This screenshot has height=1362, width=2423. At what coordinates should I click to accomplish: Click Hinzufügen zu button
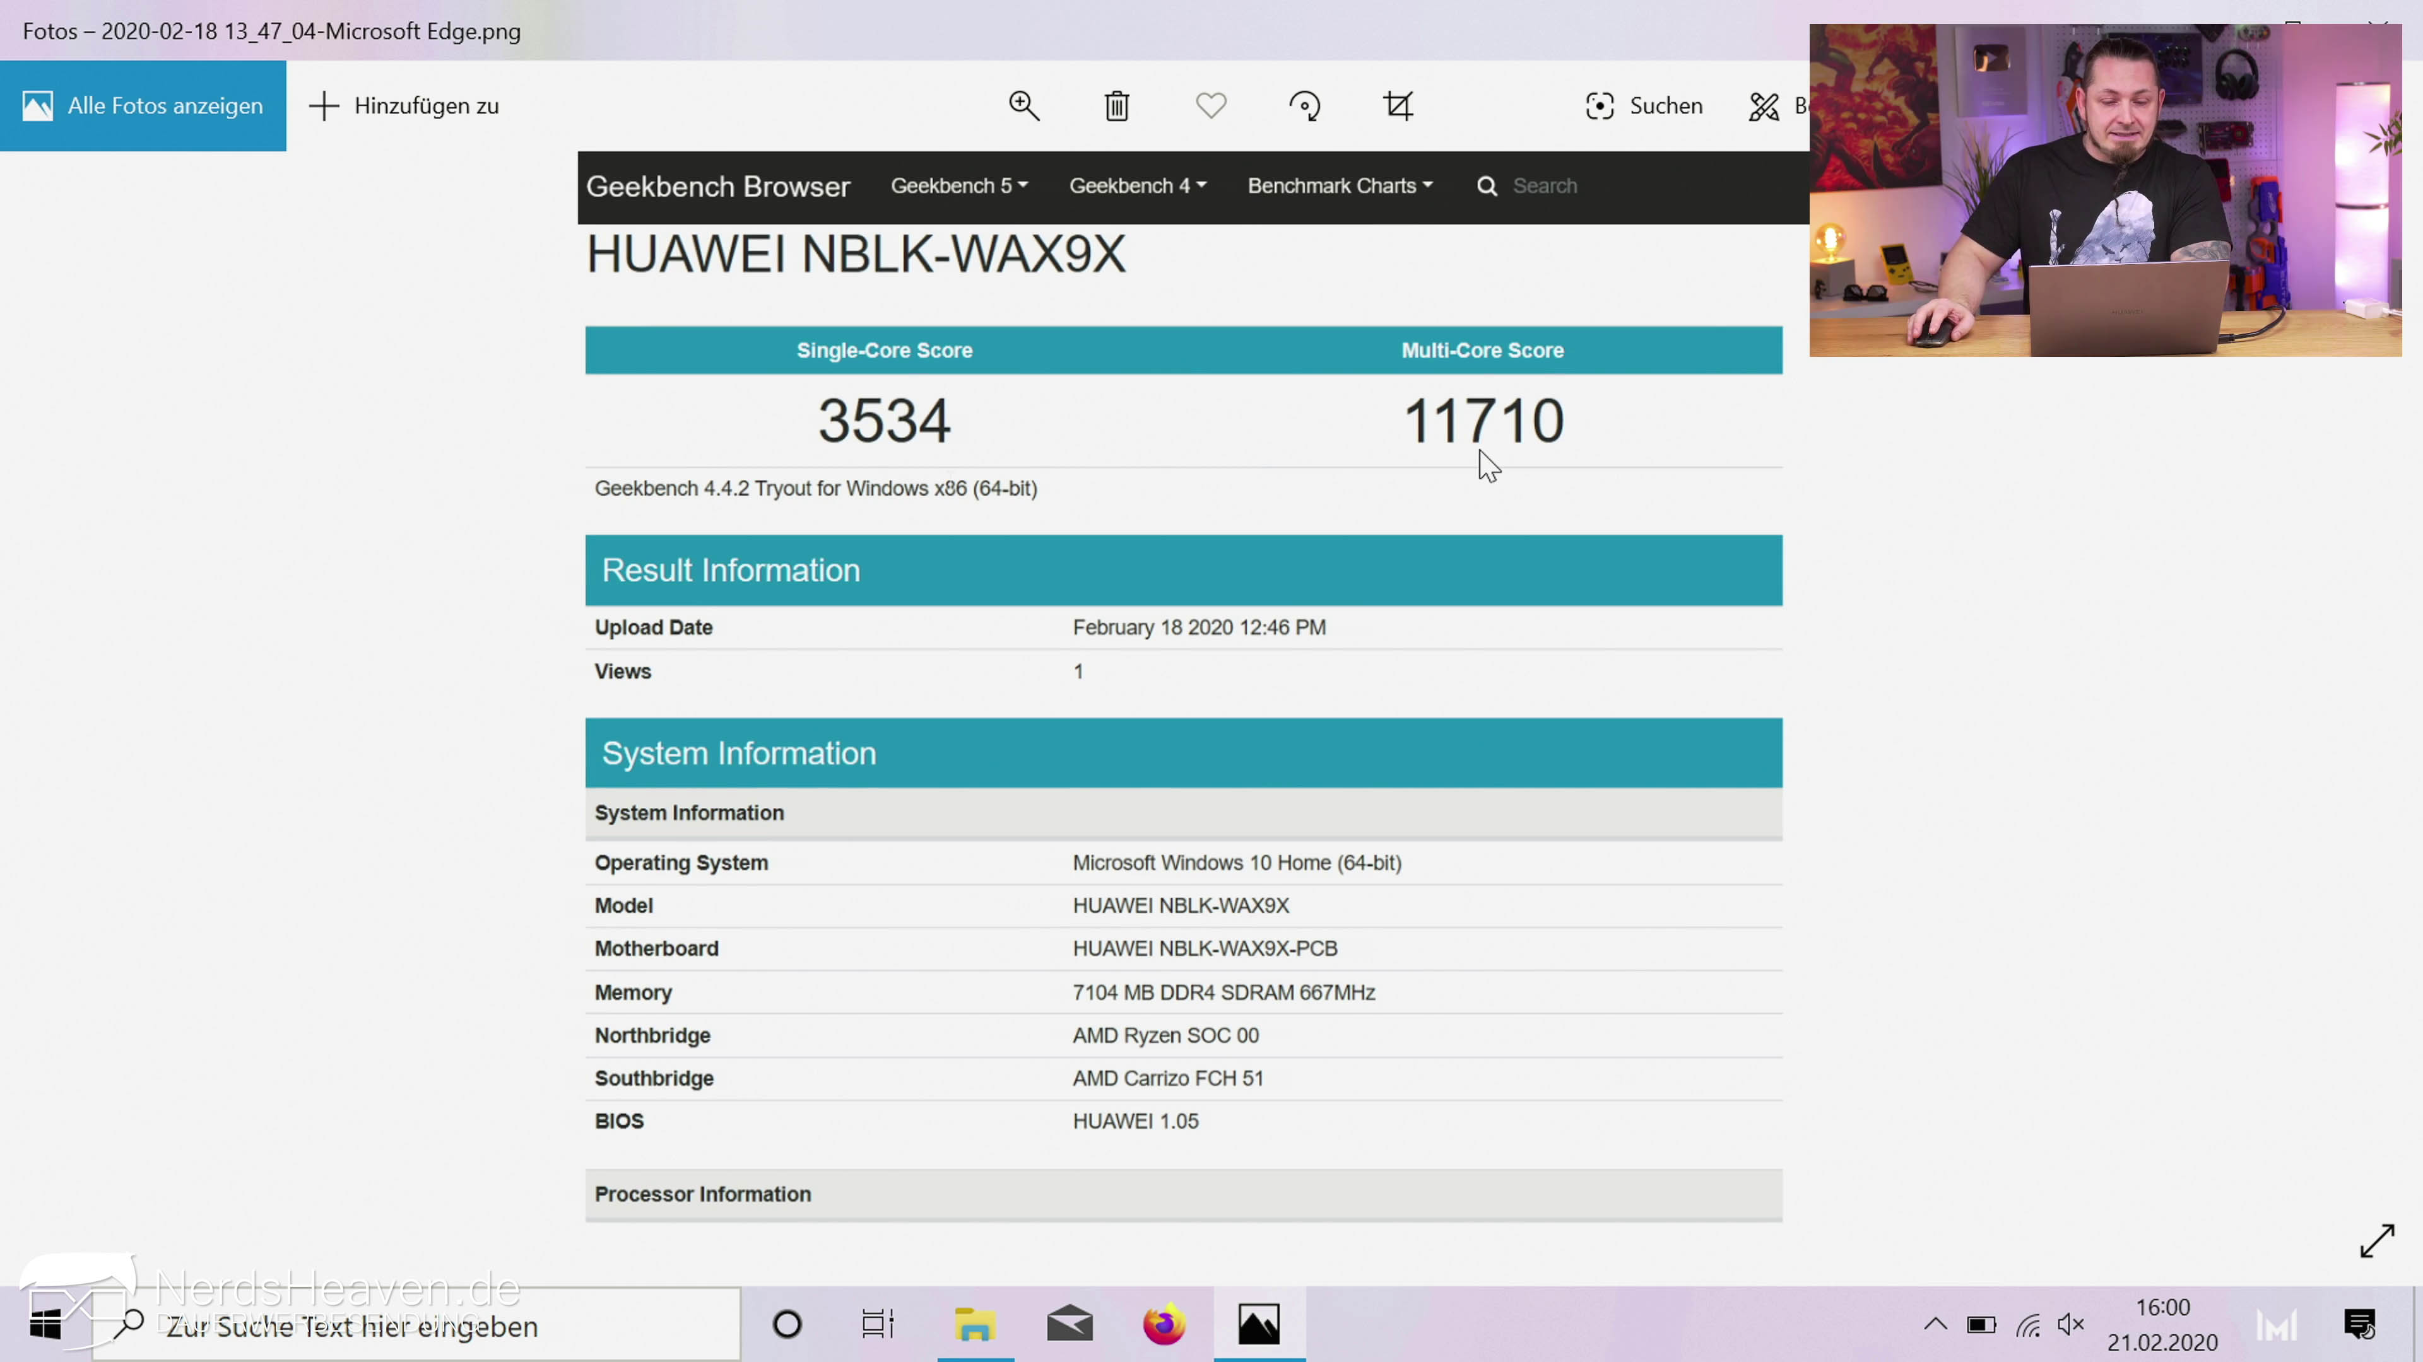[404, 105]
